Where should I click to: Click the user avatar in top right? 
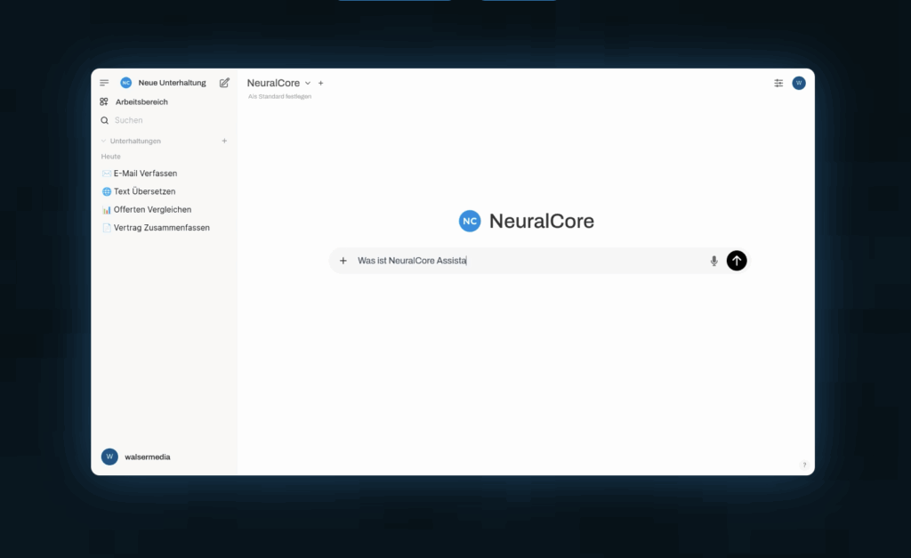click(x=799, y=83)
